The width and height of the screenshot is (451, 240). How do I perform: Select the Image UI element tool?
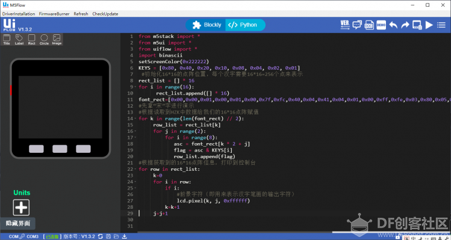click(x=57, y=39)
